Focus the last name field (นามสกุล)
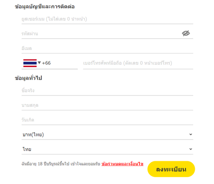214x184 pixels. click(107, 105)
